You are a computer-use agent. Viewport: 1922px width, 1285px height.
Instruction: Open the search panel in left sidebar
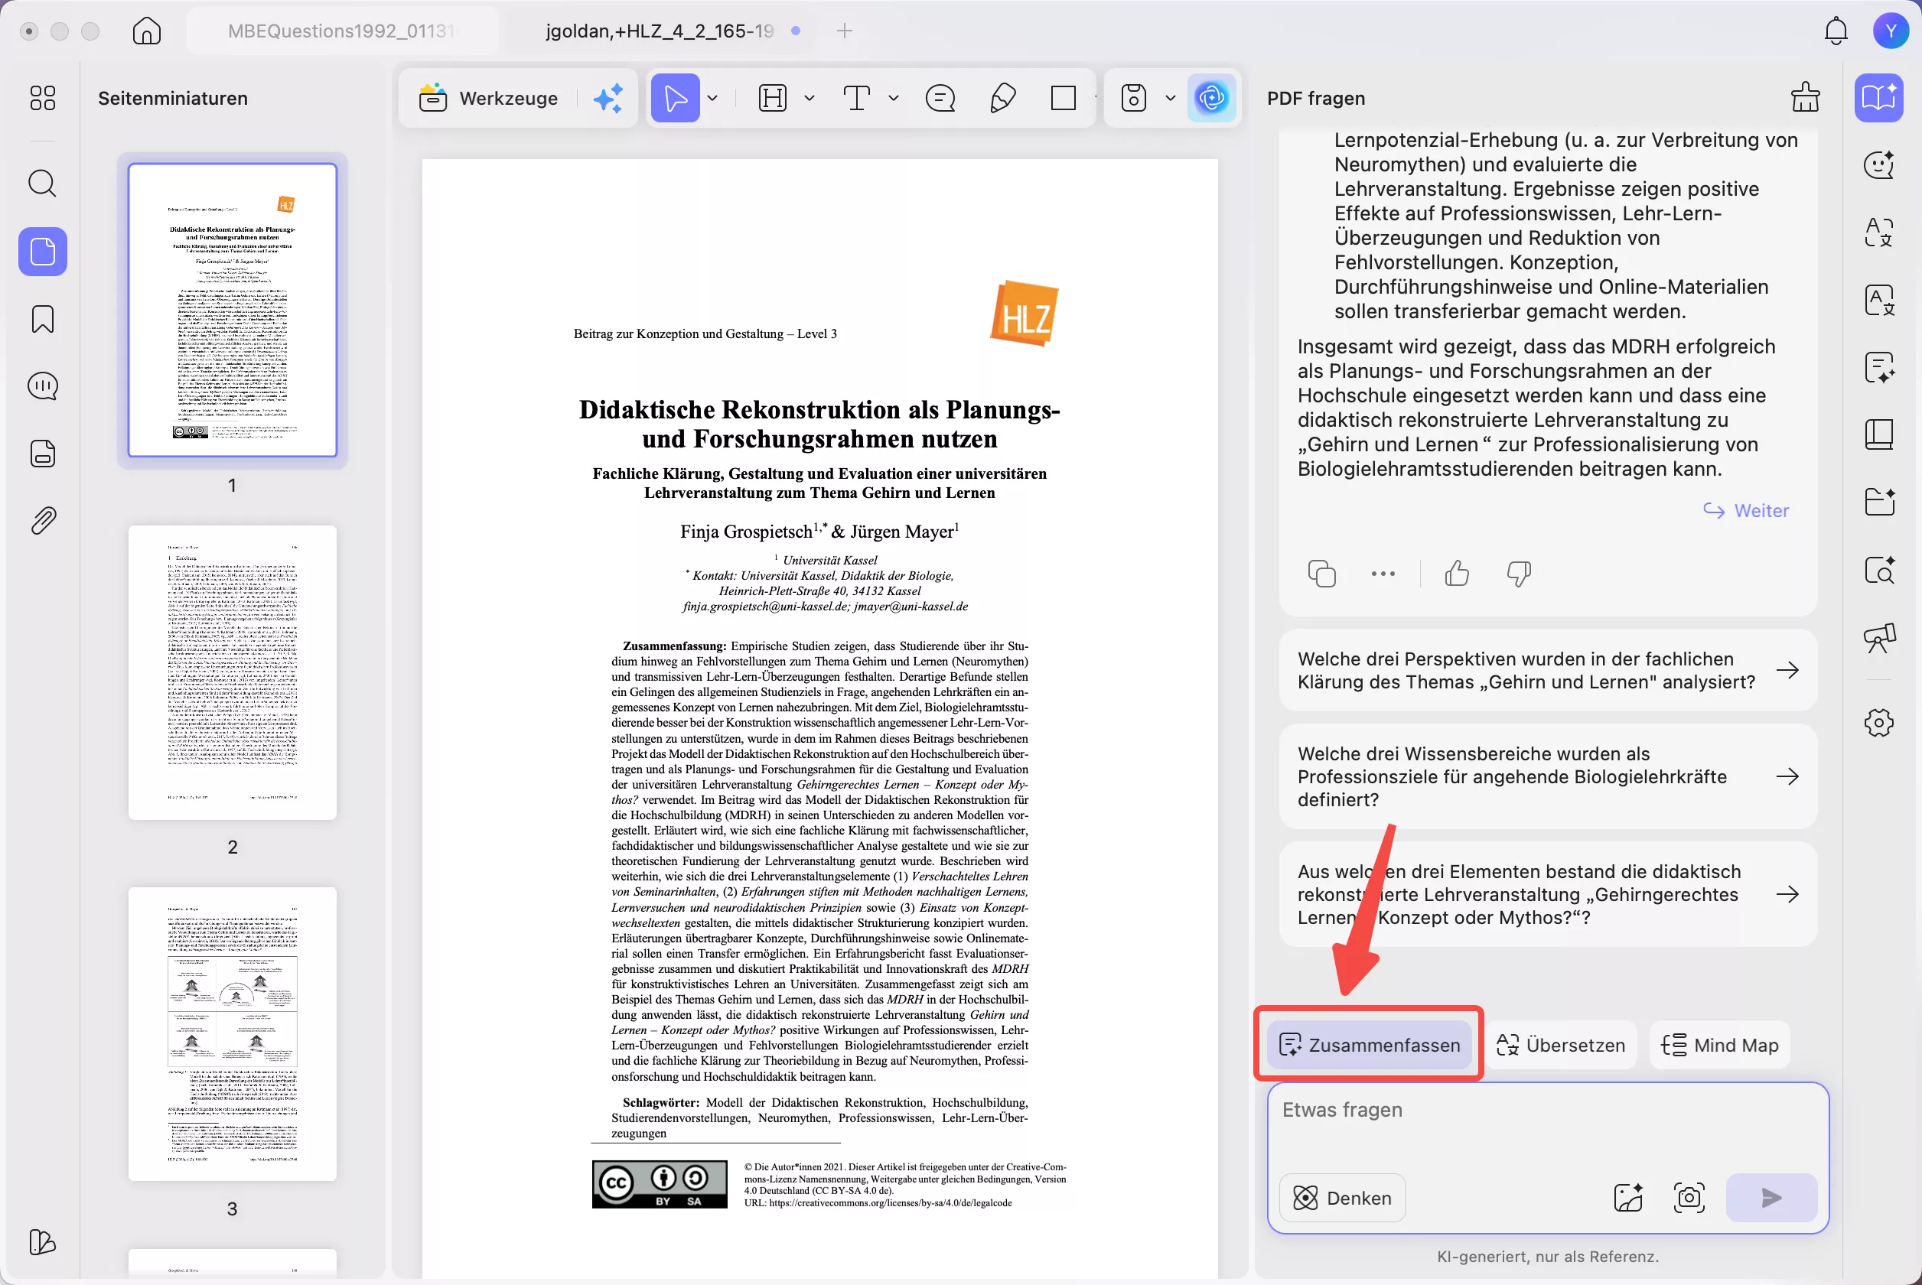43,183
